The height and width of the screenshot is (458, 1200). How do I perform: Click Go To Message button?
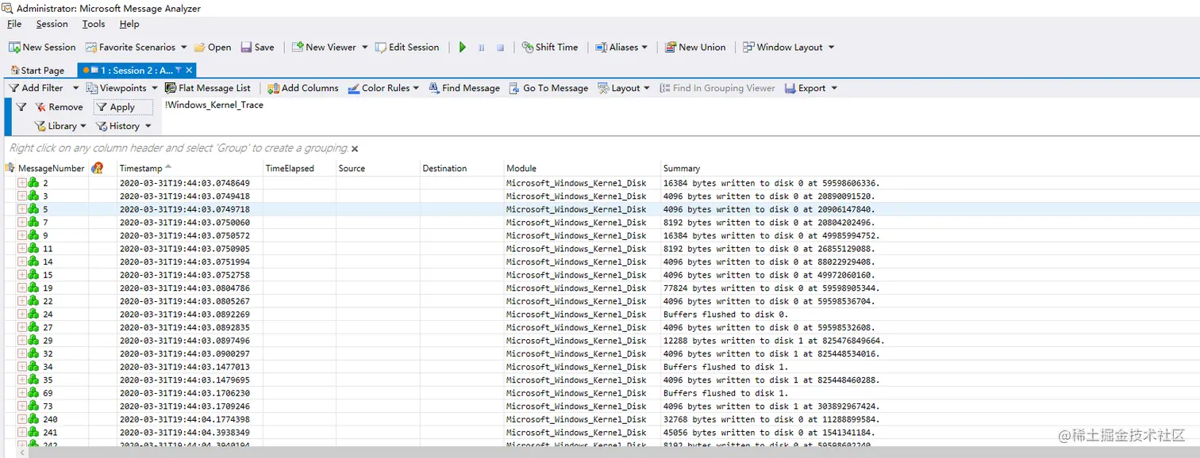548,88
